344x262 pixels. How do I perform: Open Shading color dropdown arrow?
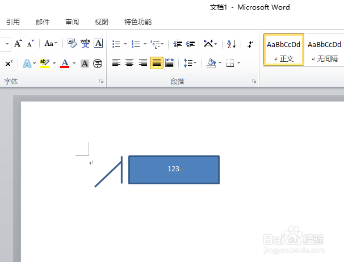click(x=220, y=63)
